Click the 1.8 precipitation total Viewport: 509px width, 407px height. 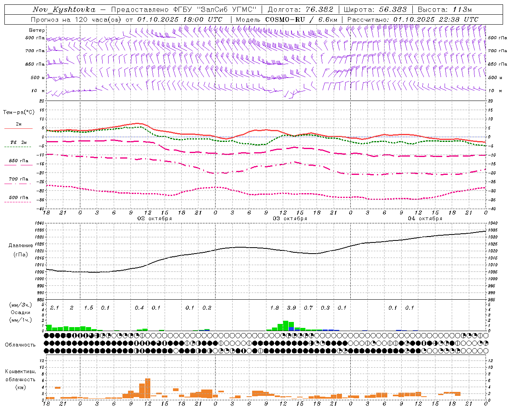coord(274,308)
